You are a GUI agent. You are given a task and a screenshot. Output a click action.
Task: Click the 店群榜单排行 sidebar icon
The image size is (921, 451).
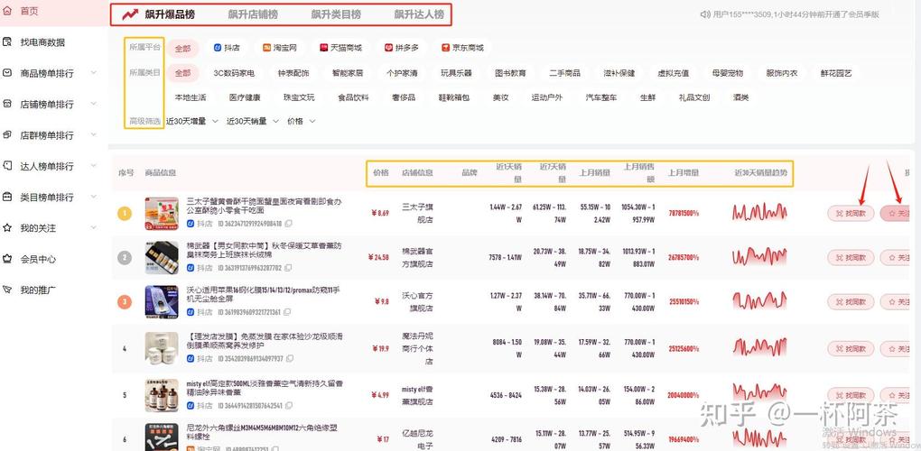[7, 135]
